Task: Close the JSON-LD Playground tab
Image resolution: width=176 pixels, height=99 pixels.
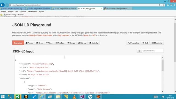Action: pos(102,9)
